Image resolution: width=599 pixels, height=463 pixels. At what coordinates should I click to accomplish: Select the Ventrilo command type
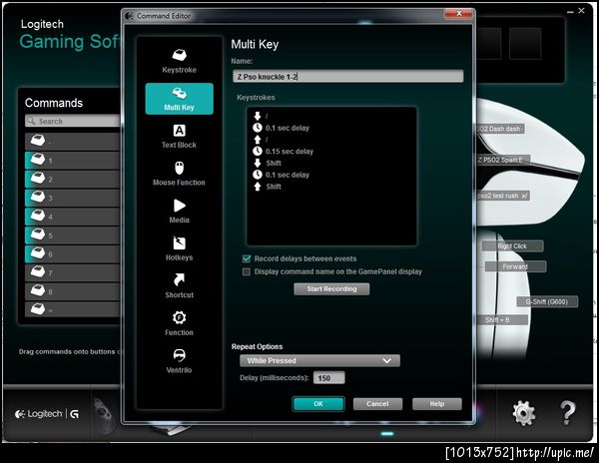coord(179,361)
